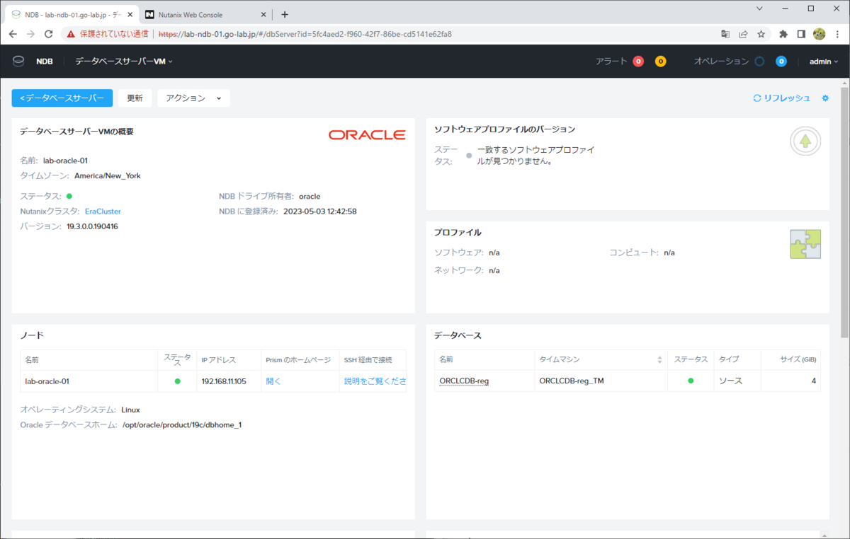Bookmark this page with the star icon
This screenshot has width=850, height=539.
[x=761, y=33]
